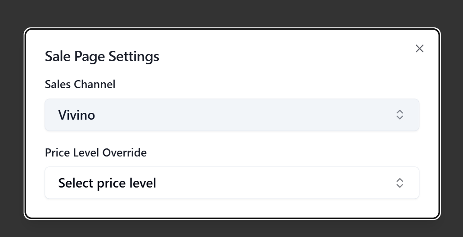
Task: Toggle the price level selector's up-down arrows
Action: coord(400,183)
